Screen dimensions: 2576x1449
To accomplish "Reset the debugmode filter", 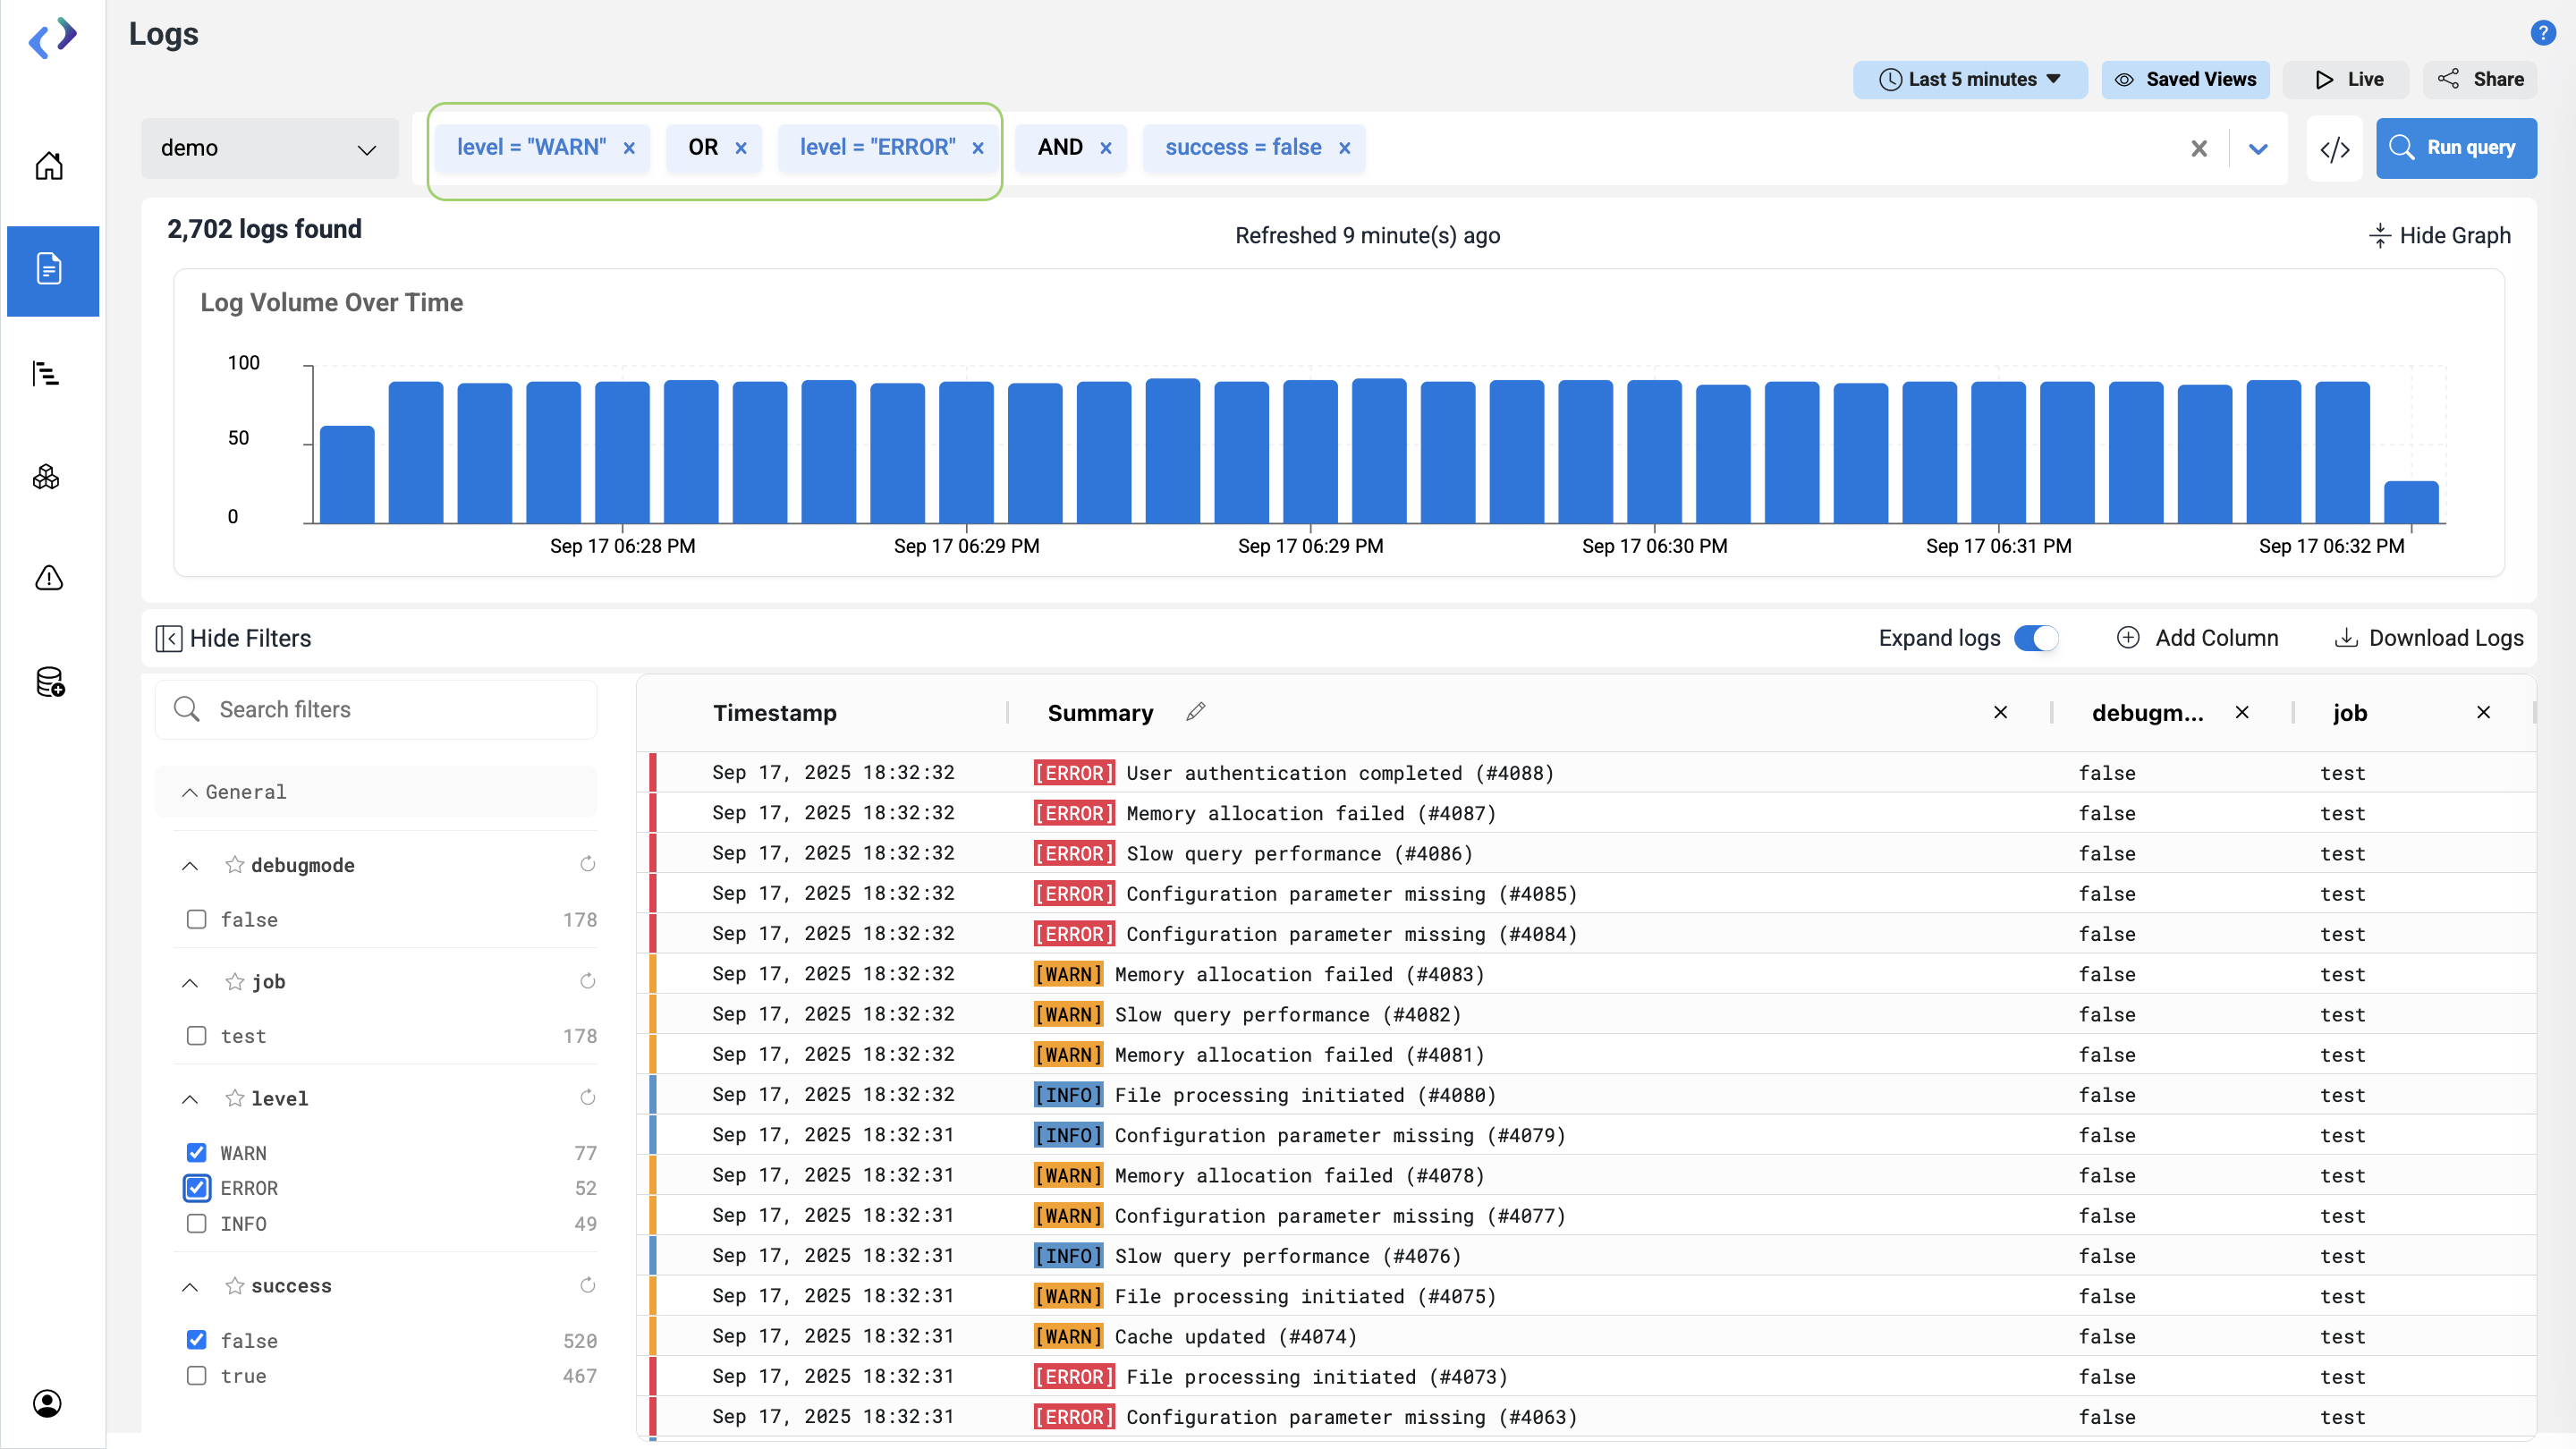I will pyautogui.click(x=588, y=864).
